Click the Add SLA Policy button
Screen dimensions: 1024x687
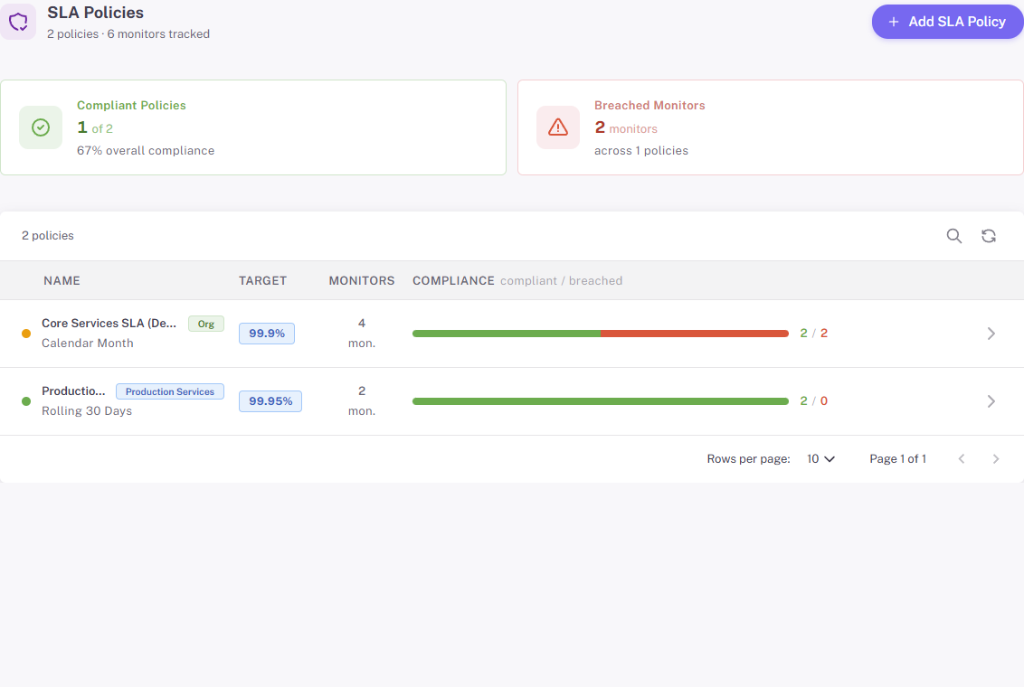947,21
